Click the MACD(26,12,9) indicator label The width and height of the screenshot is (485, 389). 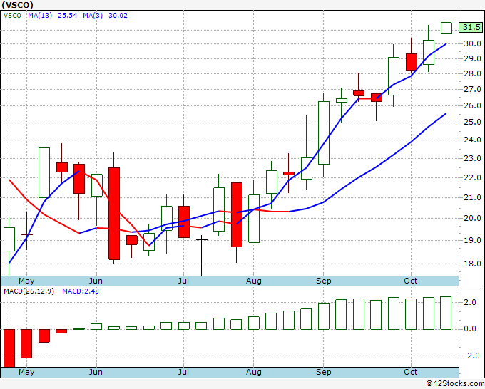tap(29, 291)
